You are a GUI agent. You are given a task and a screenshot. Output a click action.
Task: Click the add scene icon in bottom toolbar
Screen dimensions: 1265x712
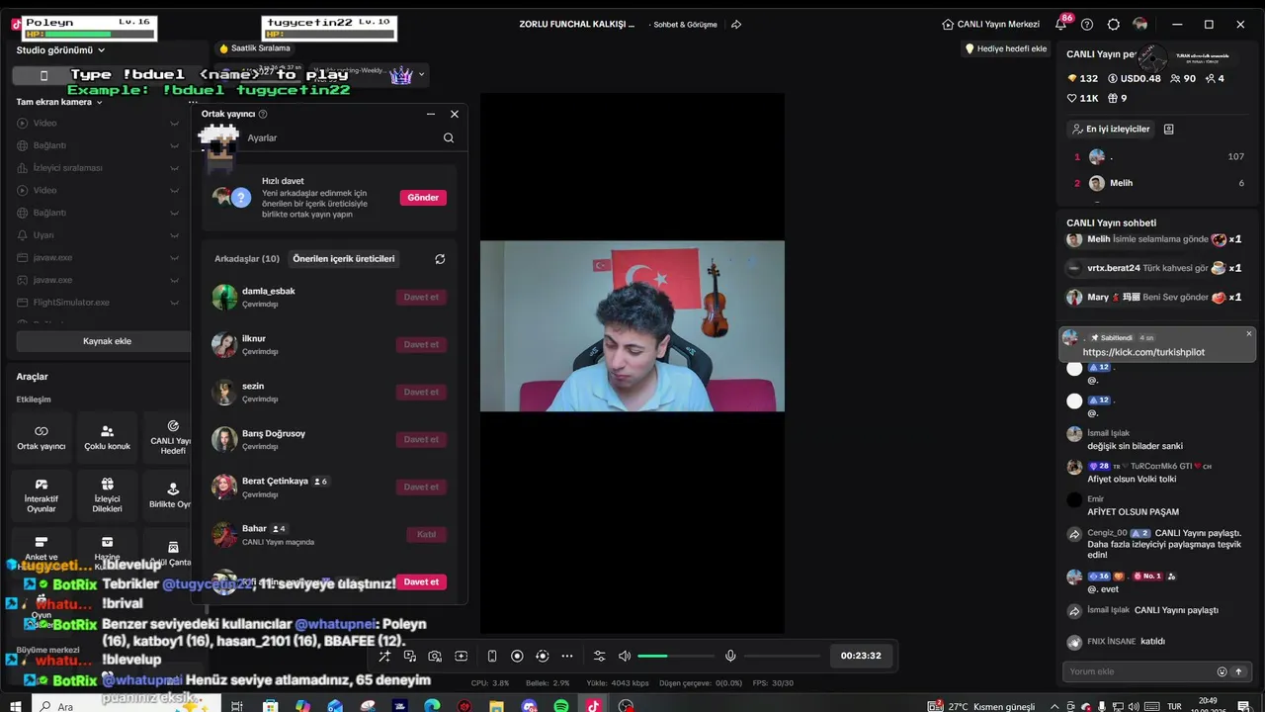click(461, 656)
